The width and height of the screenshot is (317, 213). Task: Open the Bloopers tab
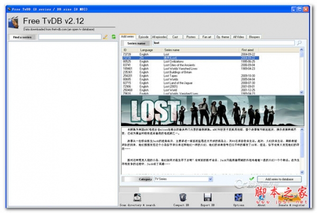point(254,37)
